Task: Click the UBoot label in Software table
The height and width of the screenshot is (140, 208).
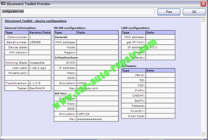Action: point(140,75)
